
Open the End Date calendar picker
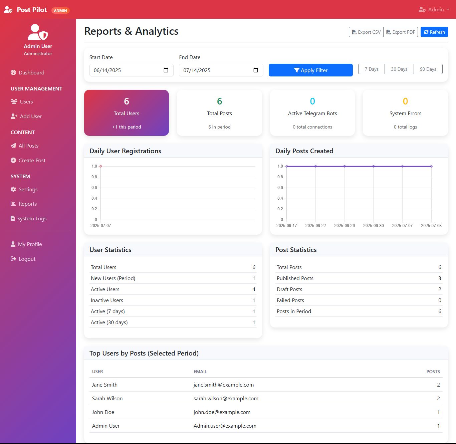point(256,70)
